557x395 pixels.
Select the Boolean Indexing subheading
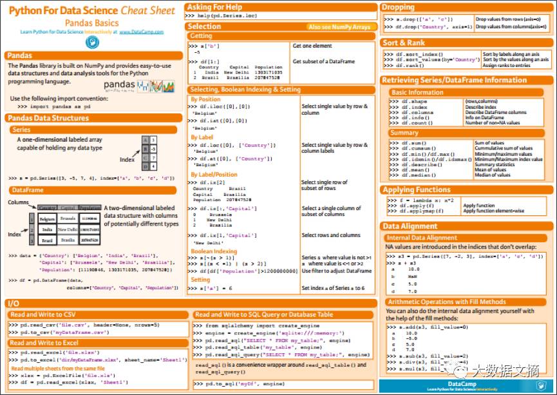click(214, 251)
